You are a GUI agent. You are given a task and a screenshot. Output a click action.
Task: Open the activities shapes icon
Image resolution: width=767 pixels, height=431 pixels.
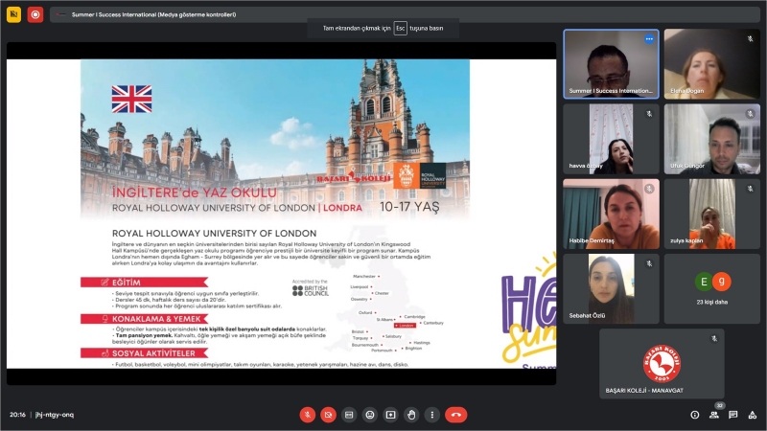click(753, 415)
